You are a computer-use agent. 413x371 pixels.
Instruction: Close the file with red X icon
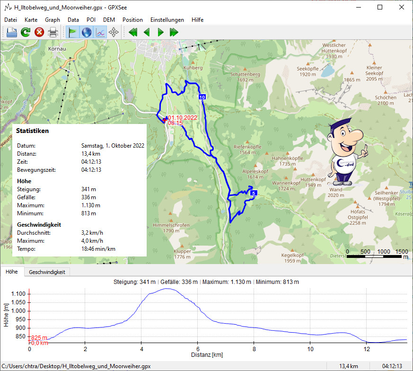[x=39, y=32]
